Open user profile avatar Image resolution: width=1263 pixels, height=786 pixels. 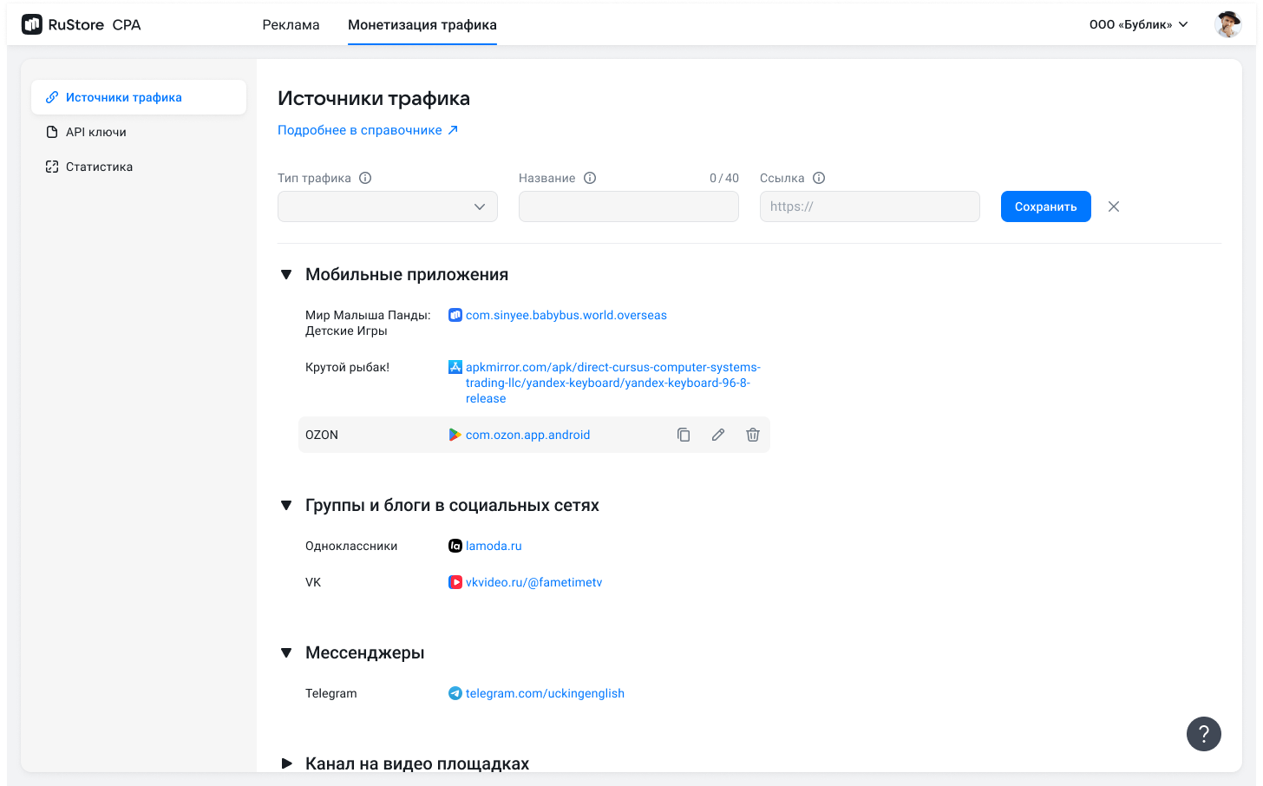click(x=1227, y=24)
